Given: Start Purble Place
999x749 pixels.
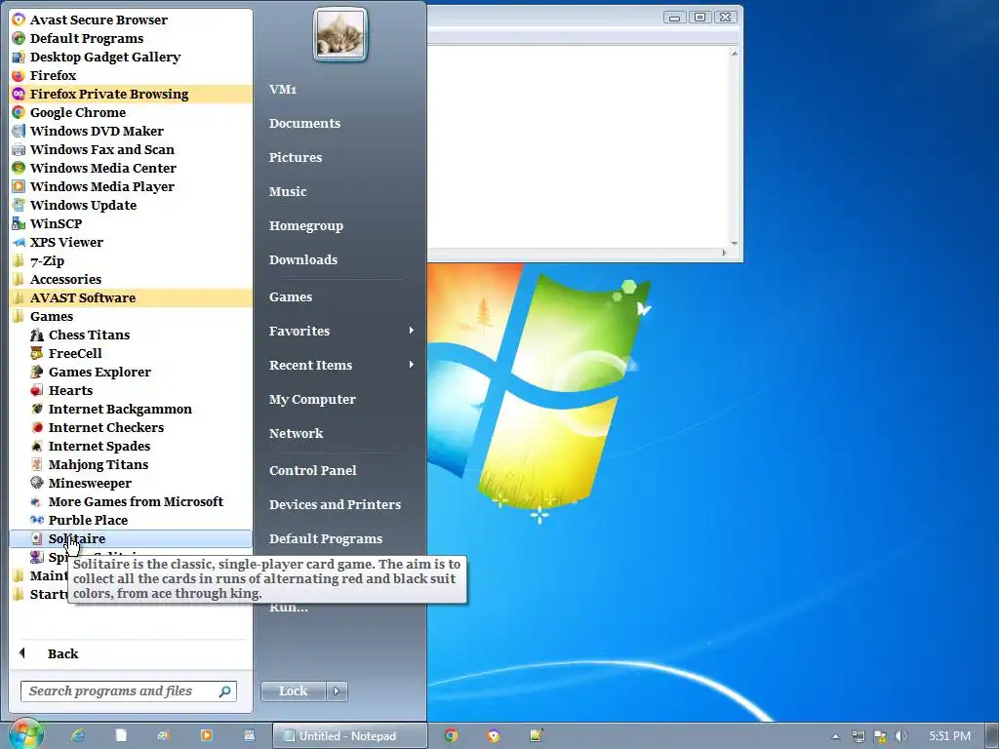Looking at the screenshot, I should tap(131, 519).
